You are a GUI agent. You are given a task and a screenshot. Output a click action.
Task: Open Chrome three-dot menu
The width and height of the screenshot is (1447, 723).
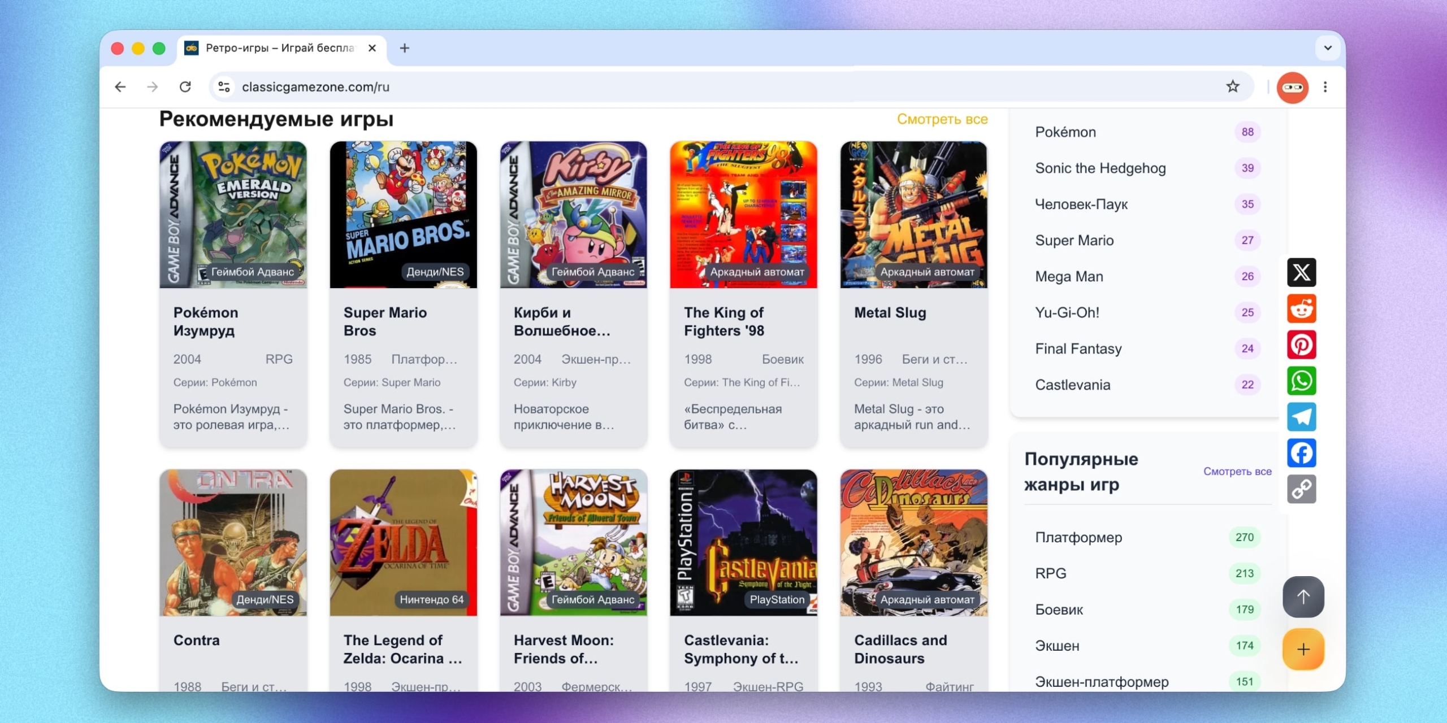[1325, 87]
